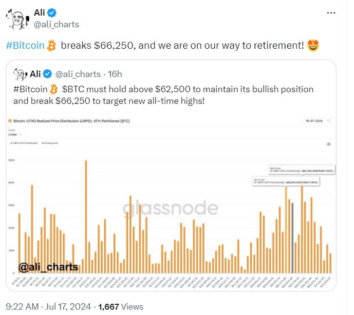Expand the Linear scale dropdown
This screenshot has width=354, height=315.
(15, 134)
